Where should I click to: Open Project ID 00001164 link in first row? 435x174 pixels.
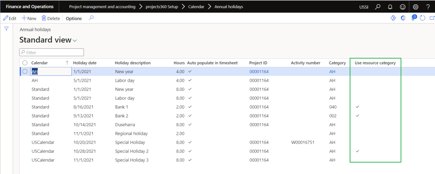click(259, 72)
